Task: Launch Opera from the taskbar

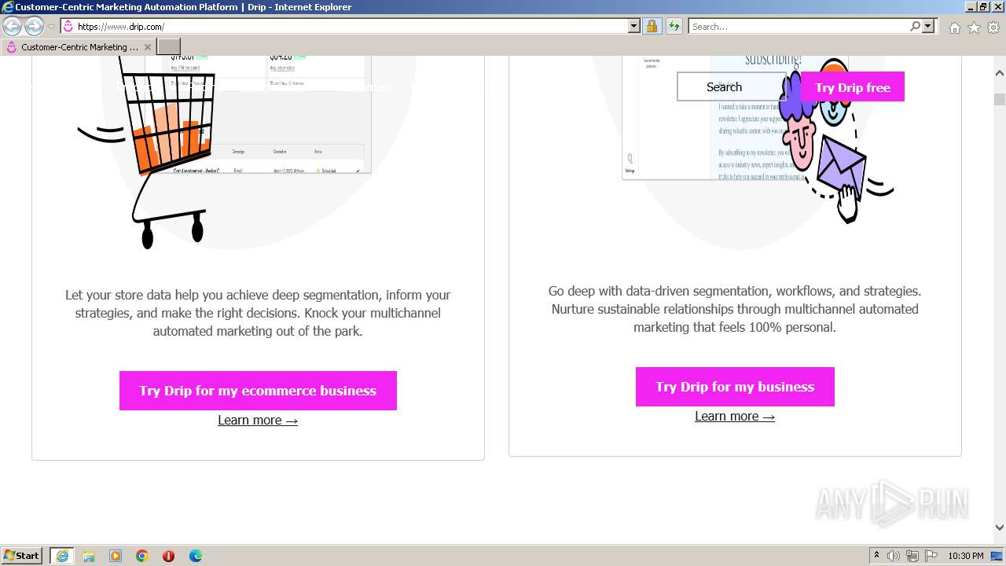Action: [x=169, y=556]
